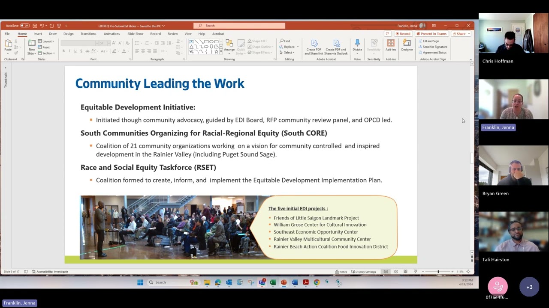Toggle Center text alignment
The width and height of the screenshot is (549, 308).
click(x=143, y=51)
